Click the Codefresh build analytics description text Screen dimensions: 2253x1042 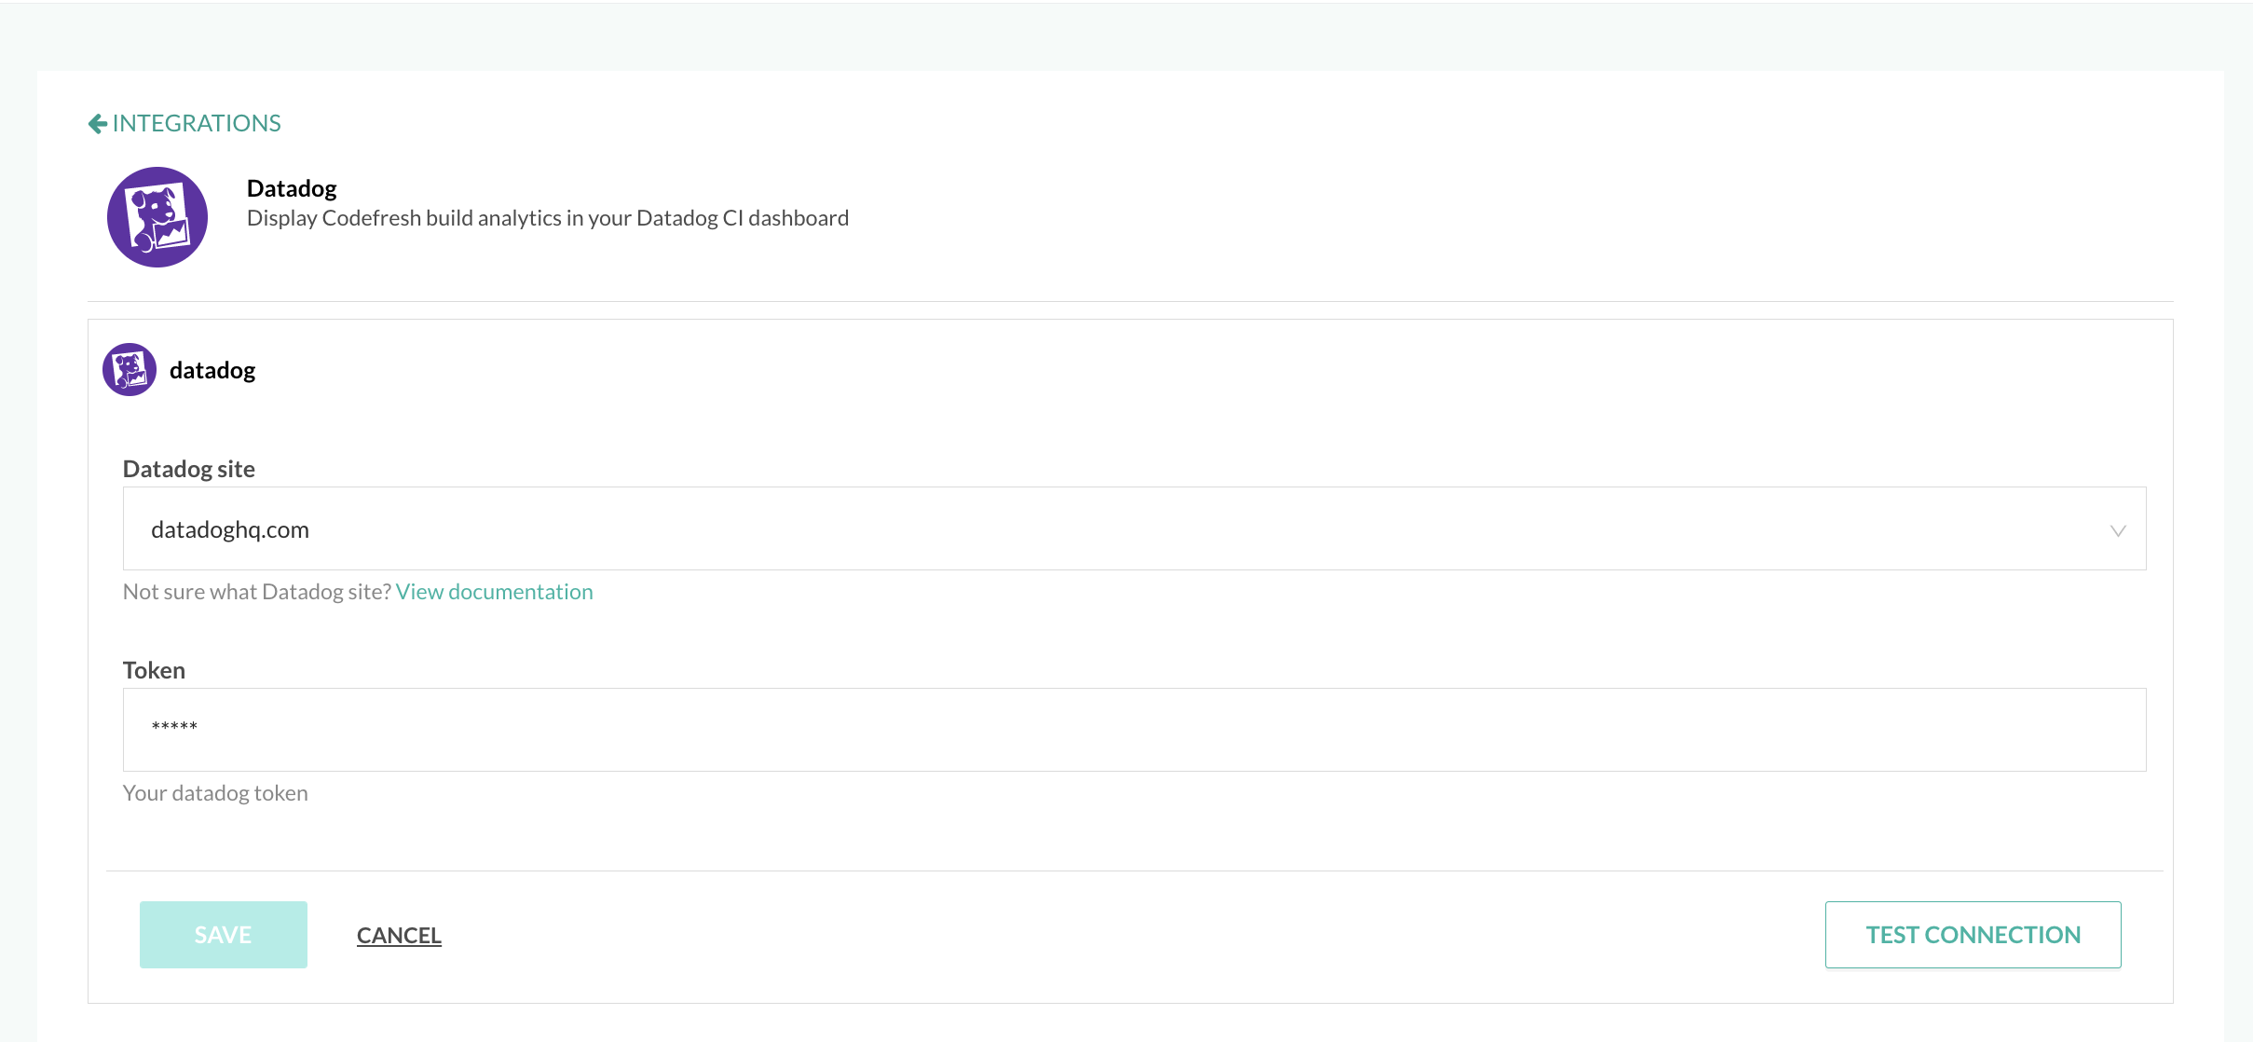(548, 218)
